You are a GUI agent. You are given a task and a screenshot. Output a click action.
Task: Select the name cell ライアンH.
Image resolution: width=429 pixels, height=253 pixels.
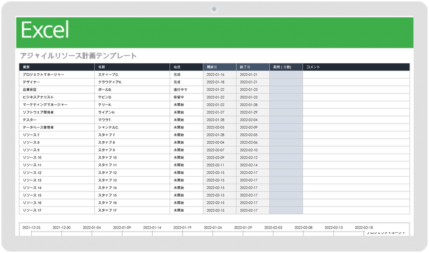132,112
